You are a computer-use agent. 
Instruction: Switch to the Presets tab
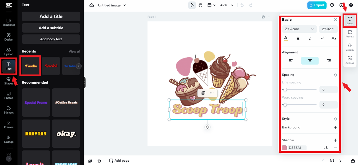pos(350,34)
